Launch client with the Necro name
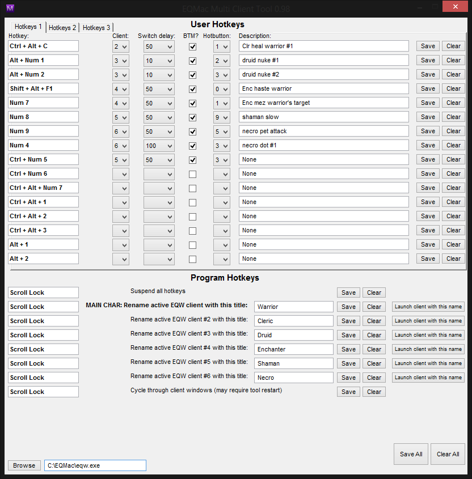The height and width of the screenshot is (479, 472). [428, 378]
